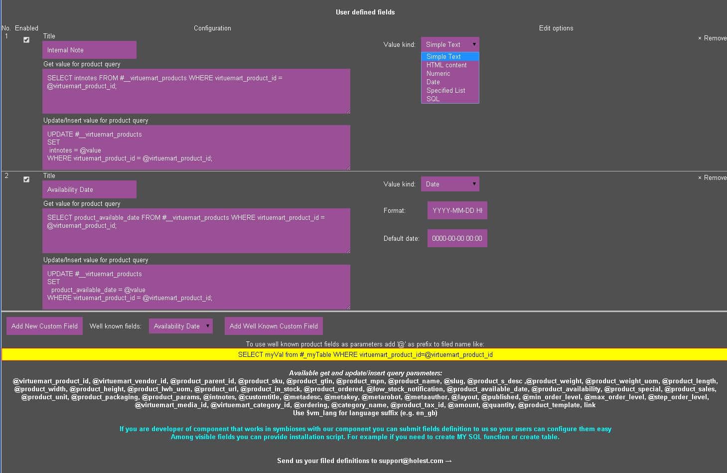Remove the Availability Date custom field
This screenshot has height=473, width=727.
coord(712,177)
